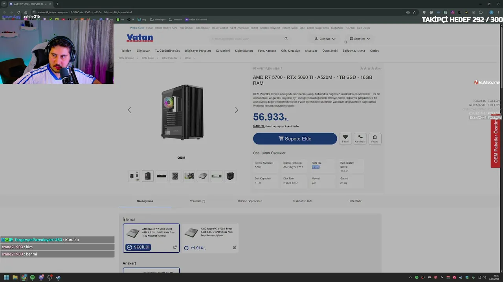Open the Foto, Kamera menu
This screenshot has width=503, height=282.
(x=267, y=51)
